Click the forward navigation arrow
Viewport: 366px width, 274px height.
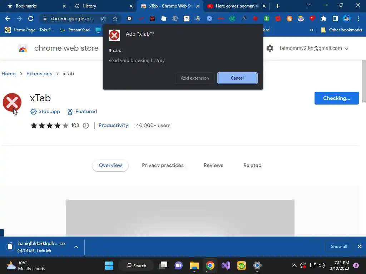click(x=19, y=19)
